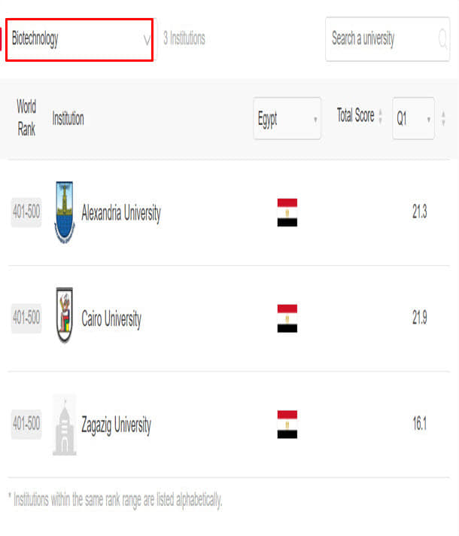Open the Biotechnology subject dropdown

pos(80,40)
